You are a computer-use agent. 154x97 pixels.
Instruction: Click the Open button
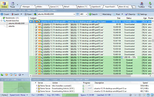tap(28, 14)
